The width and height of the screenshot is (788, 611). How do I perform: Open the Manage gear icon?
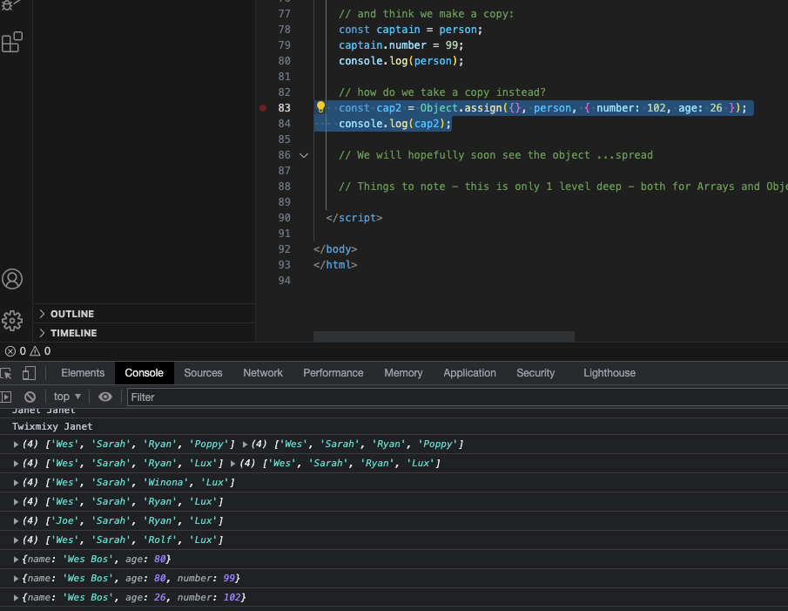(x=12, y=320)
